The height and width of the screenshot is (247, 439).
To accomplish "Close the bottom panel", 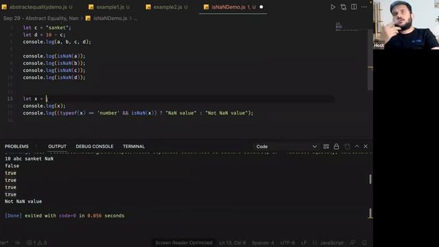I will tap(366, 146).
